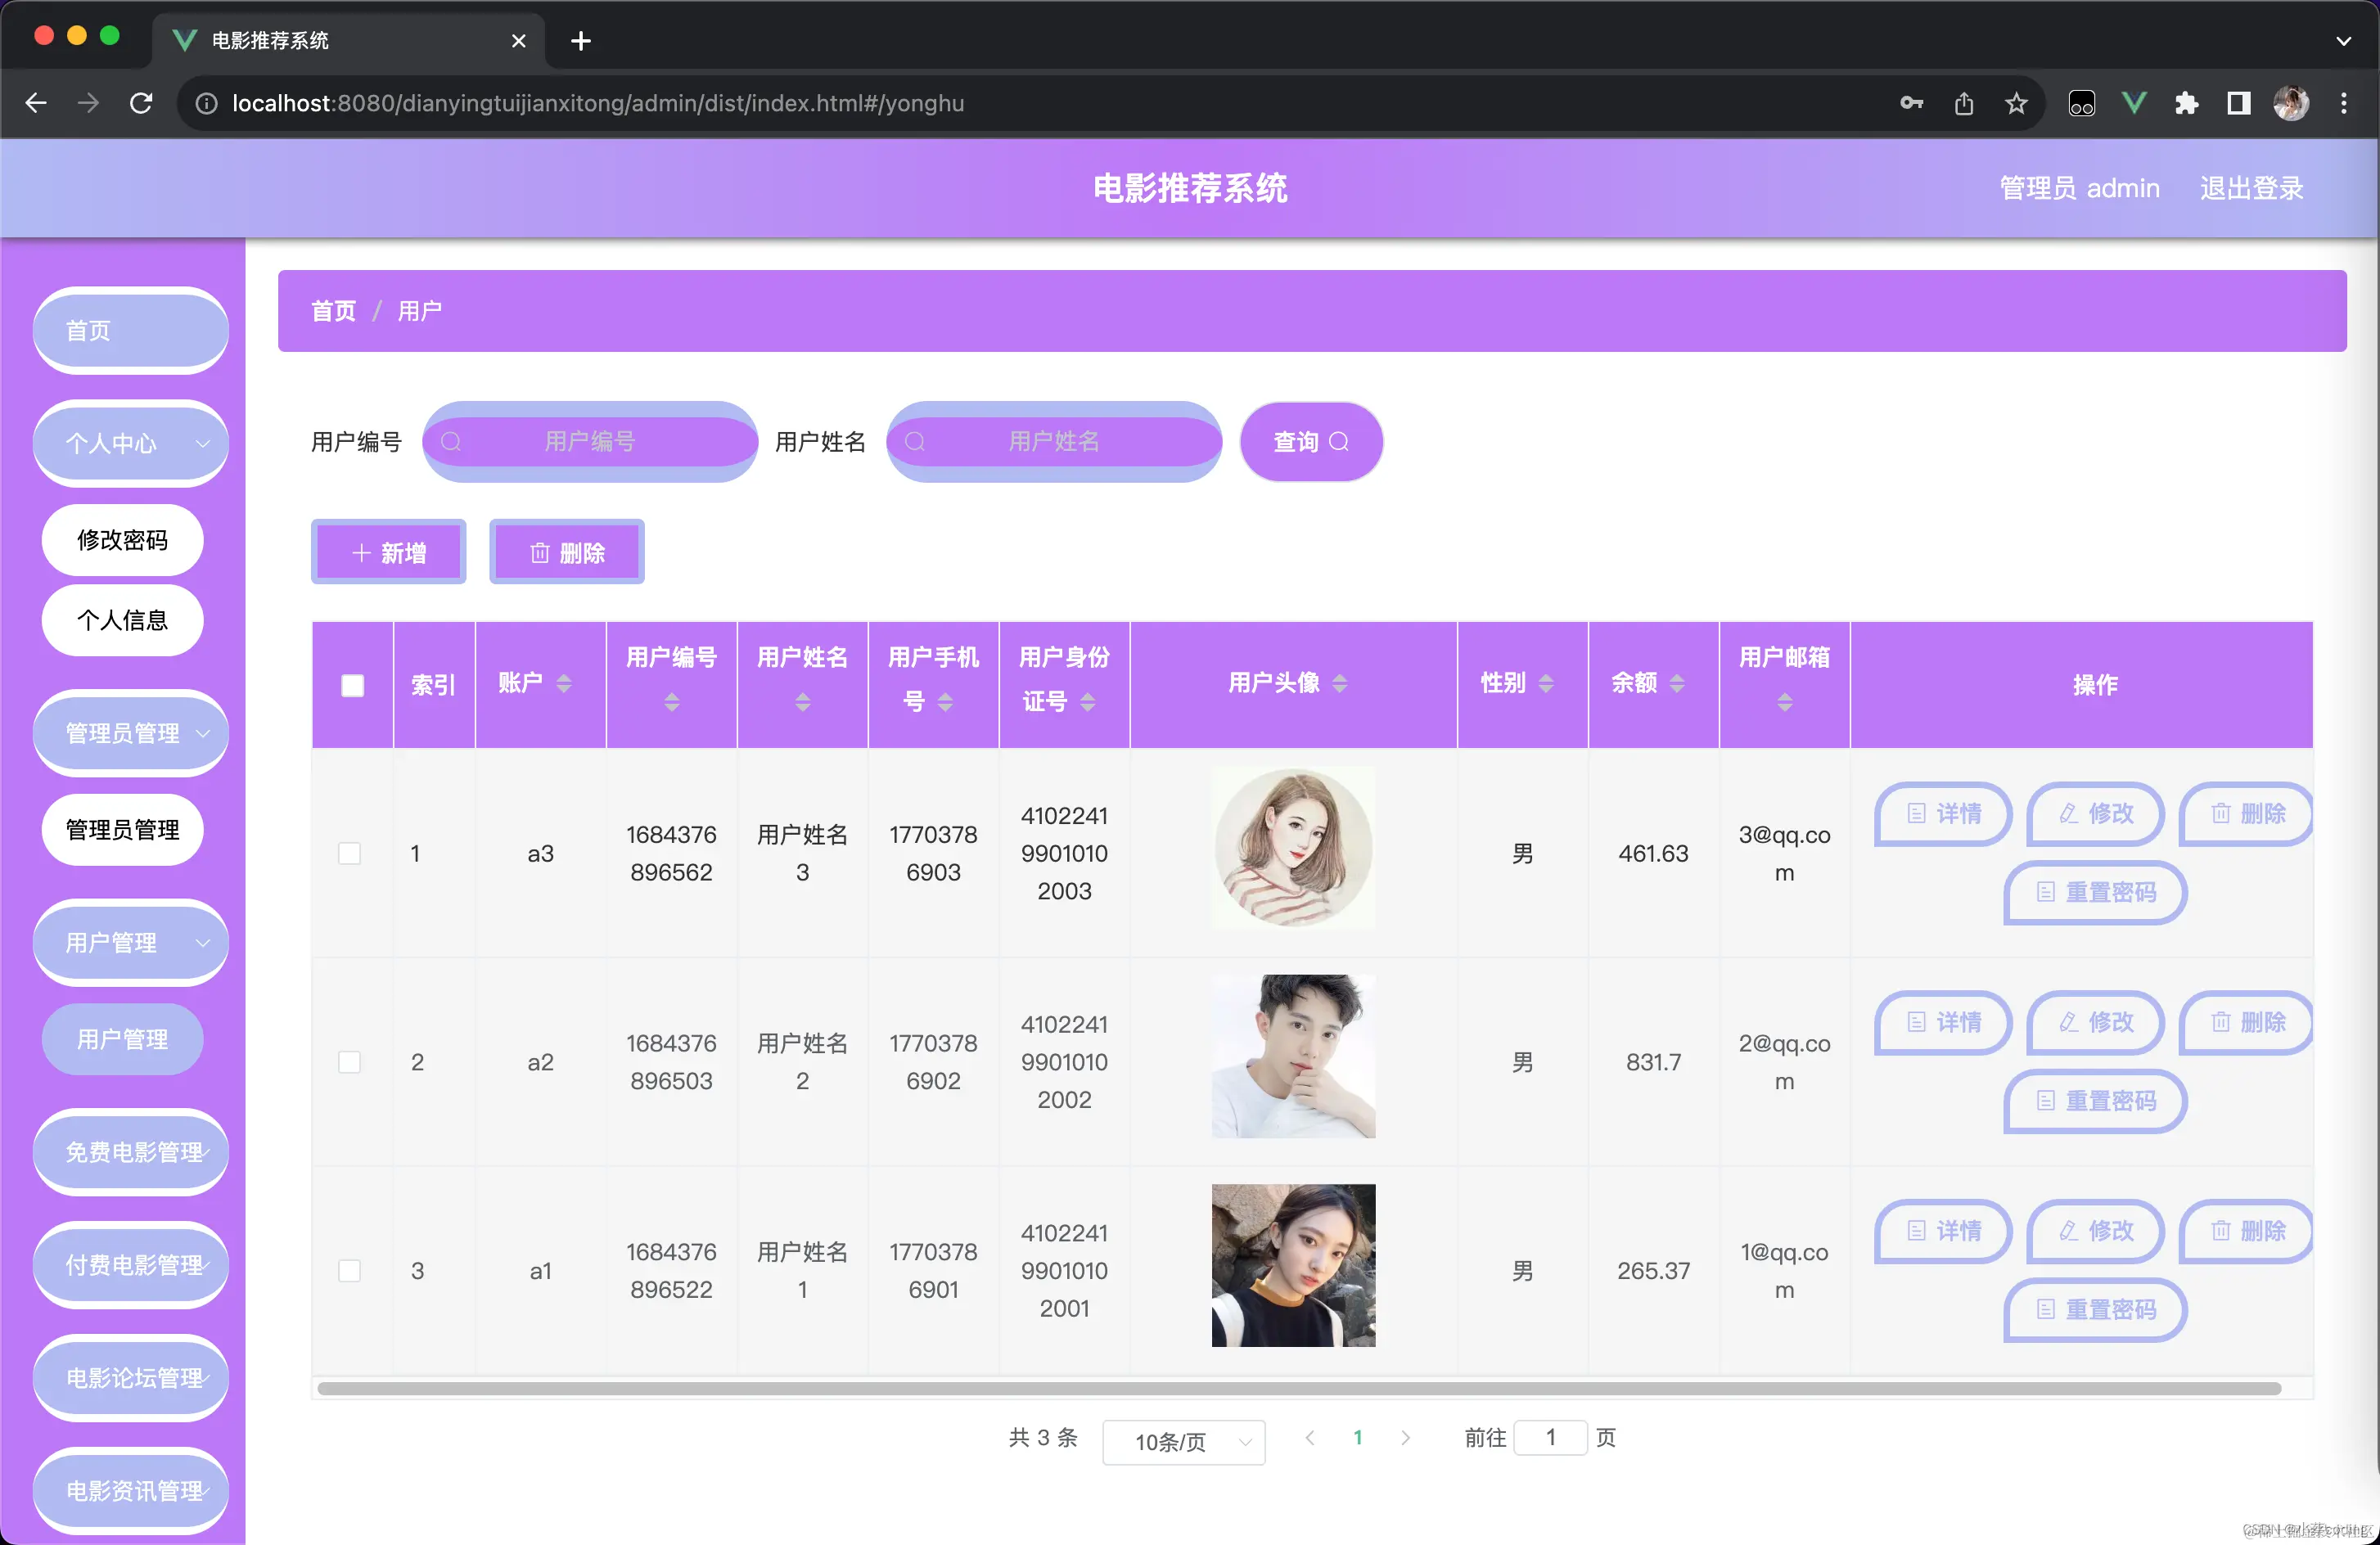Image resolution: width=2380 pixels, height=1545 pixels.
Task: Click the reload page icon
Action: tap(141, 103)
